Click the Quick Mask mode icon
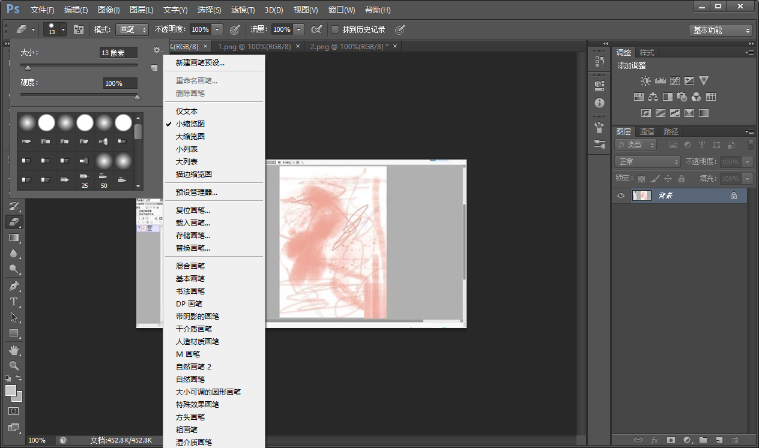The height and width of the screenshot is (448, 759). tap(14, 411)
